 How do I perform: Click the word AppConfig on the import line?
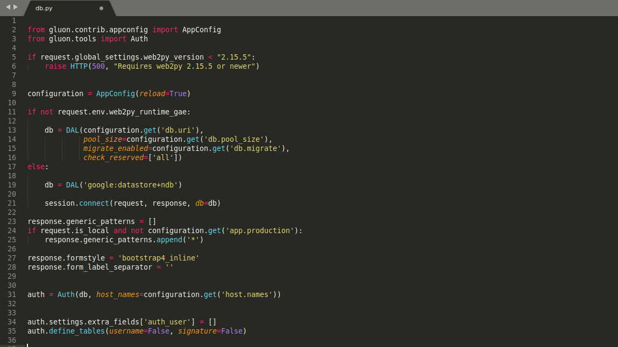point(201,30)
